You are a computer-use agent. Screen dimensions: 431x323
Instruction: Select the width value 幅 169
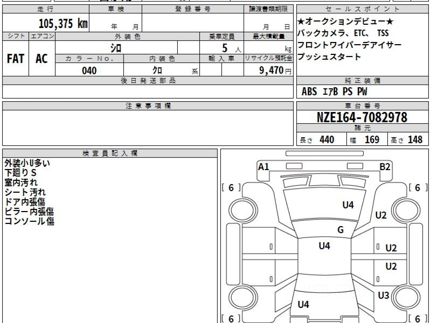(x=365, y=140)
